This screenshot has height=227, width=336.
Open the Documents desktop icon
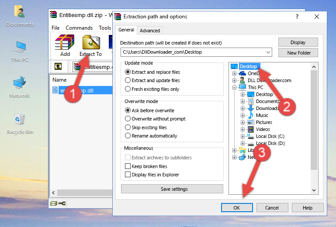tap(20, 16)
